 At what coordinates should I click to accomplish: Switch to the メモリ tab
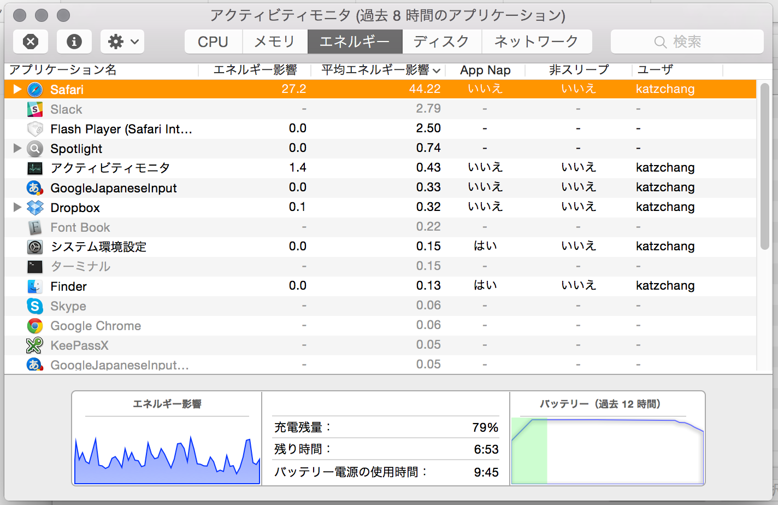click(275, 42)
